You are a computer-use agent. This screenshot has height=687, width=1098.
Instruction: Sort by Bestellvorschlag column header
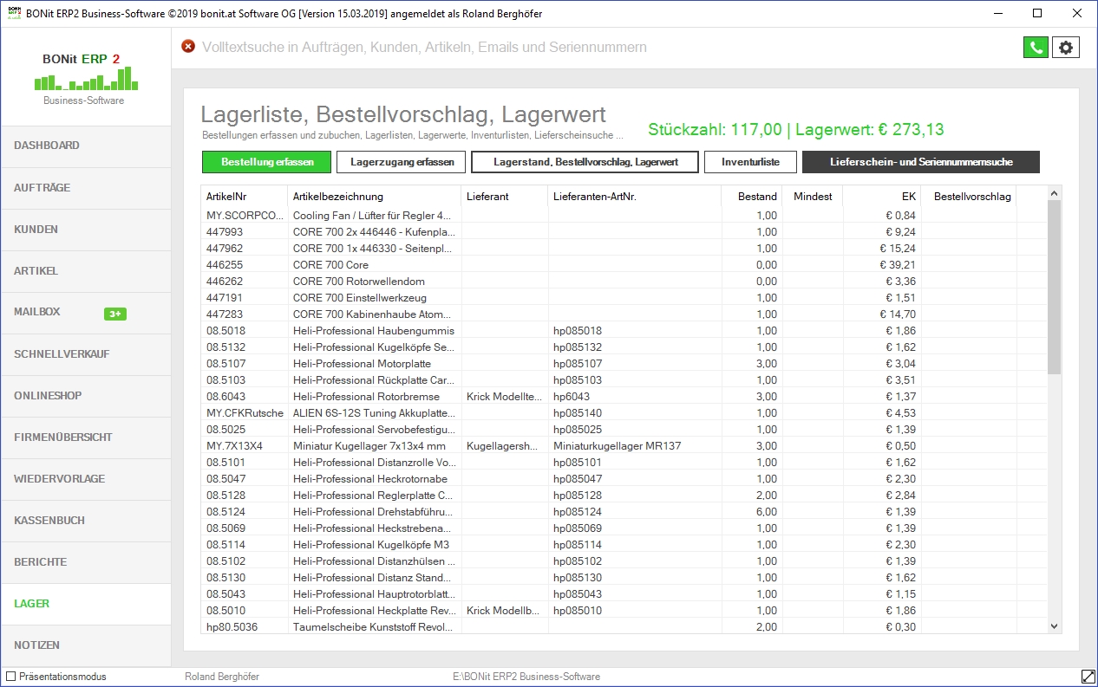tap(969, 197)
